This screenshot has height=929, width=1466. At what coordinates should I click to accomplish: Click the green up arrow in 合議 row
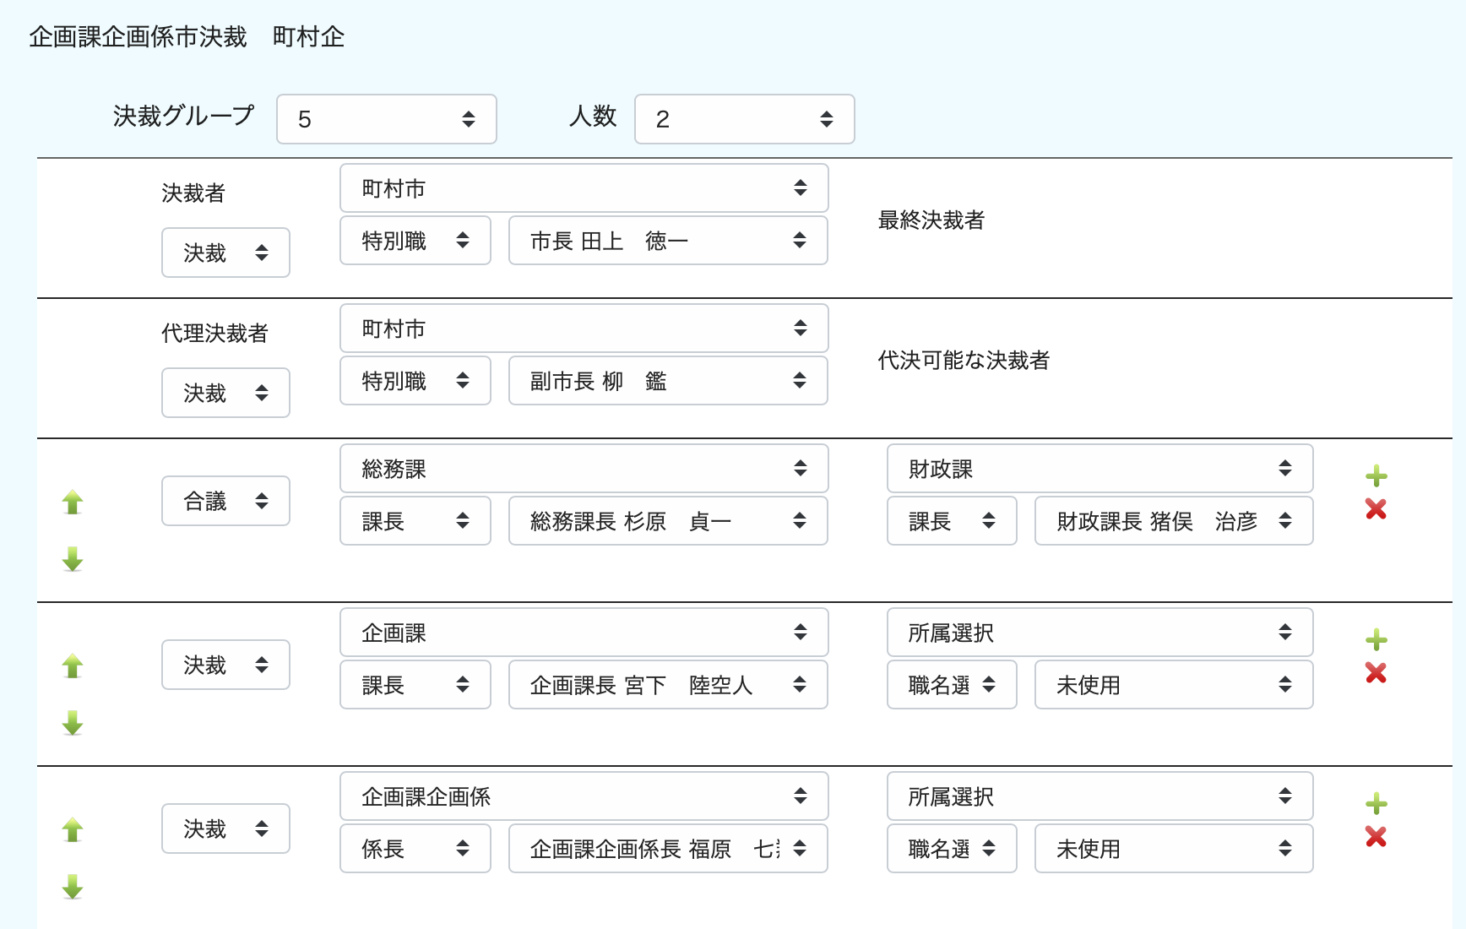pyautogui.click(x=73, y=503)
